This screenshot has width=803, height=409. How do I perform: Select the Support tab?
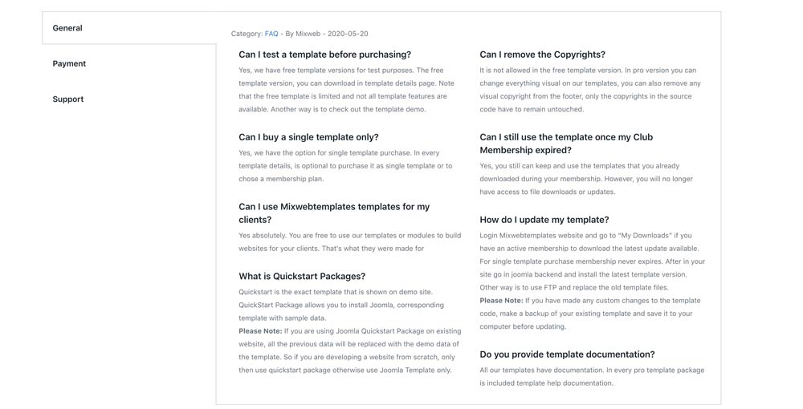coord(68,99)
